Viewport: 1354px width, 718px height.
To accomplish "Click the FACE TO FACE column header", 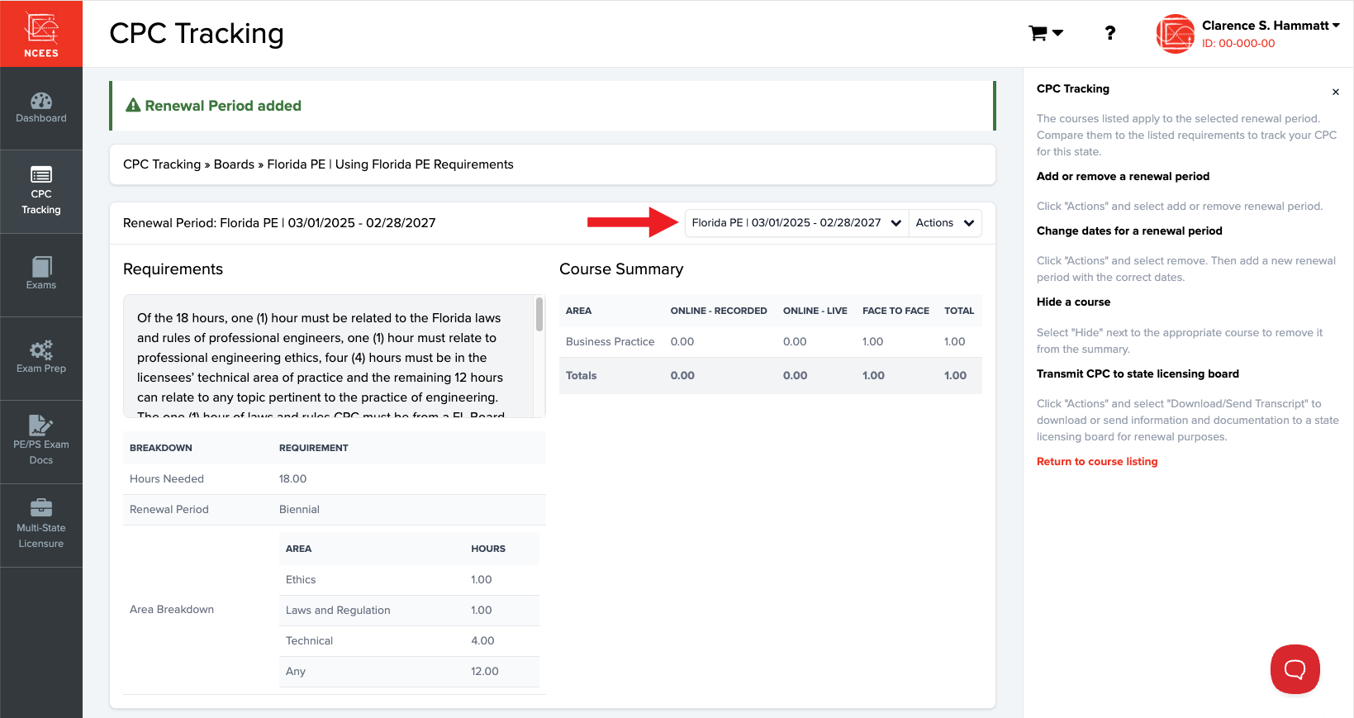I will tap(896, 311).
